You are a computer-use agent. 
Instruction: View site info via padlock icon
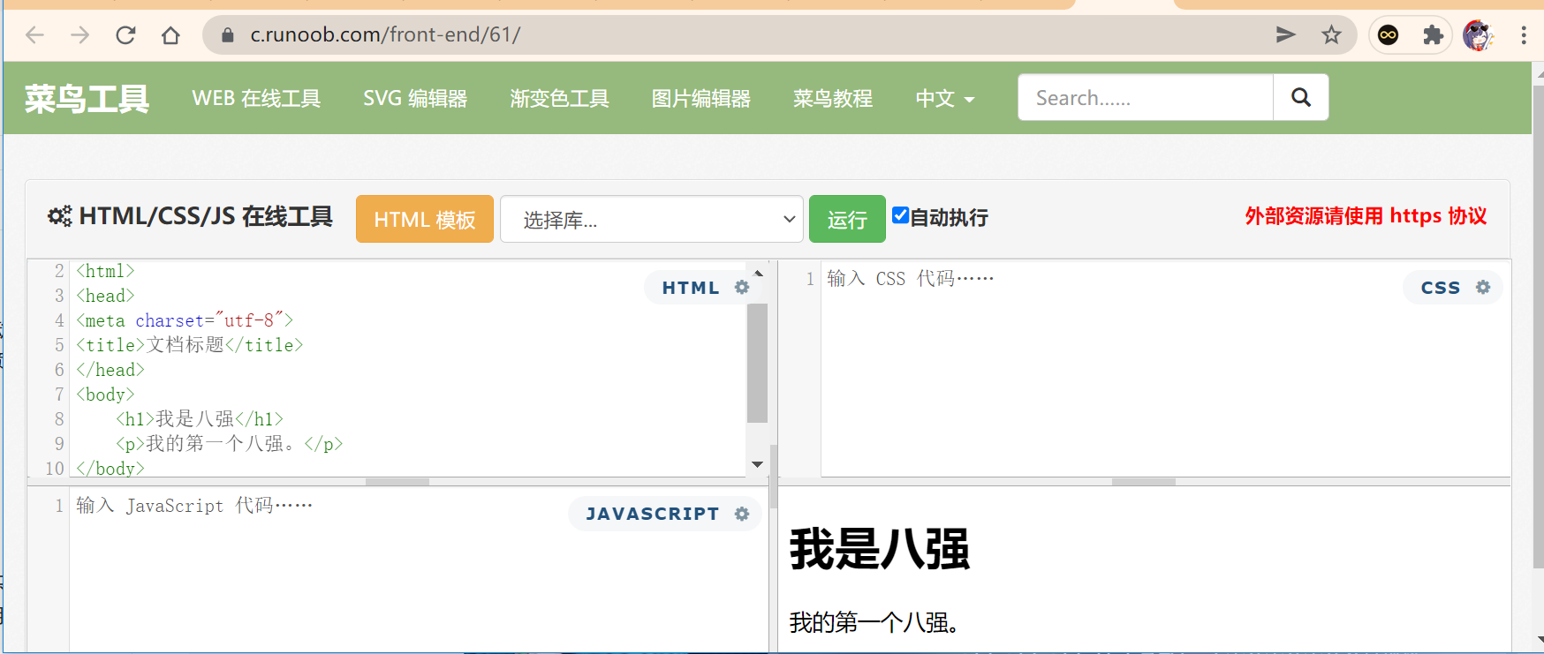point(227,35)
